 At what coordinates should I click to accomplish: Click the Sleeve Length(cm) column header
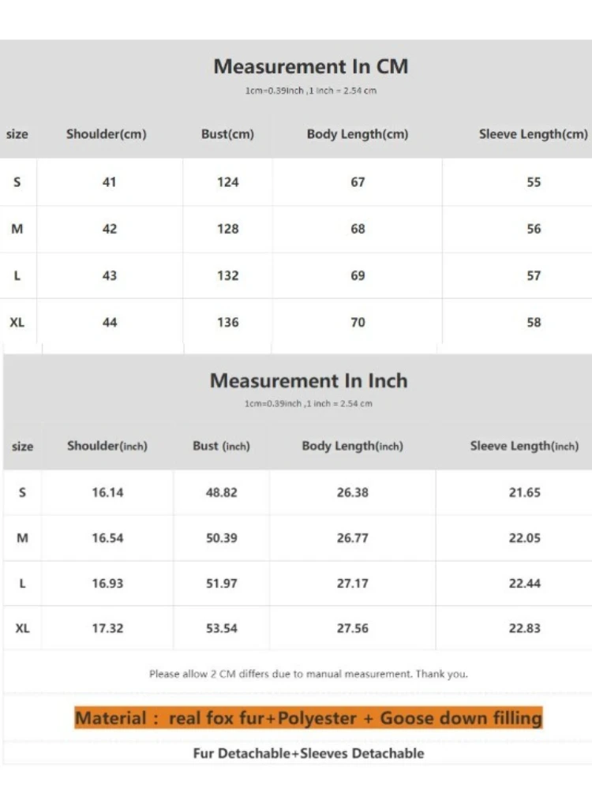pos(533,134)
